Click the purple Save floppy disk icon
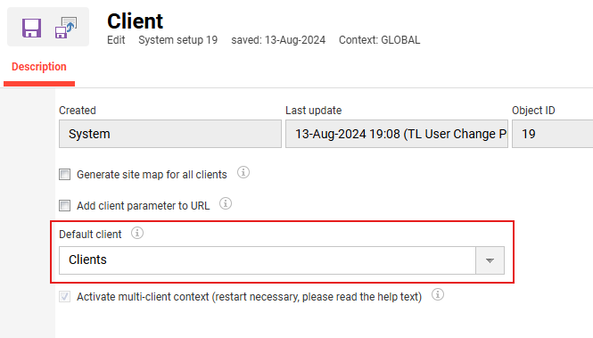593x338 pixels. tap(31, 28)
